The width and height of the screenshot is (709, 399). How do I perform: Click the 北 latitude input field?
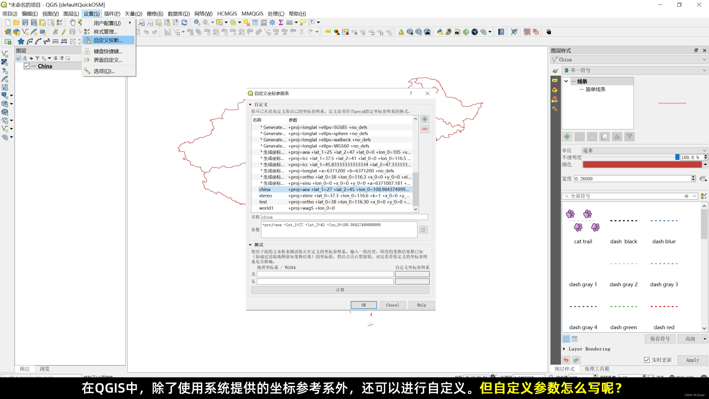[325, 274]
